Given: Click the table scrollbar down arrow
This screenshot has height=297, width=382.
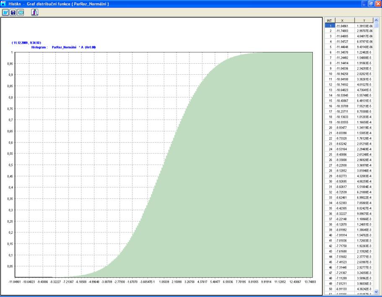Looking at the screenshot, I should tap(376, 292).
